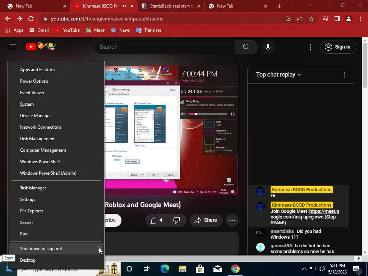The image size is (368, 276).
Task: Like the video with thumbs up
Action: pyautogui.click(x=157, y=220)
